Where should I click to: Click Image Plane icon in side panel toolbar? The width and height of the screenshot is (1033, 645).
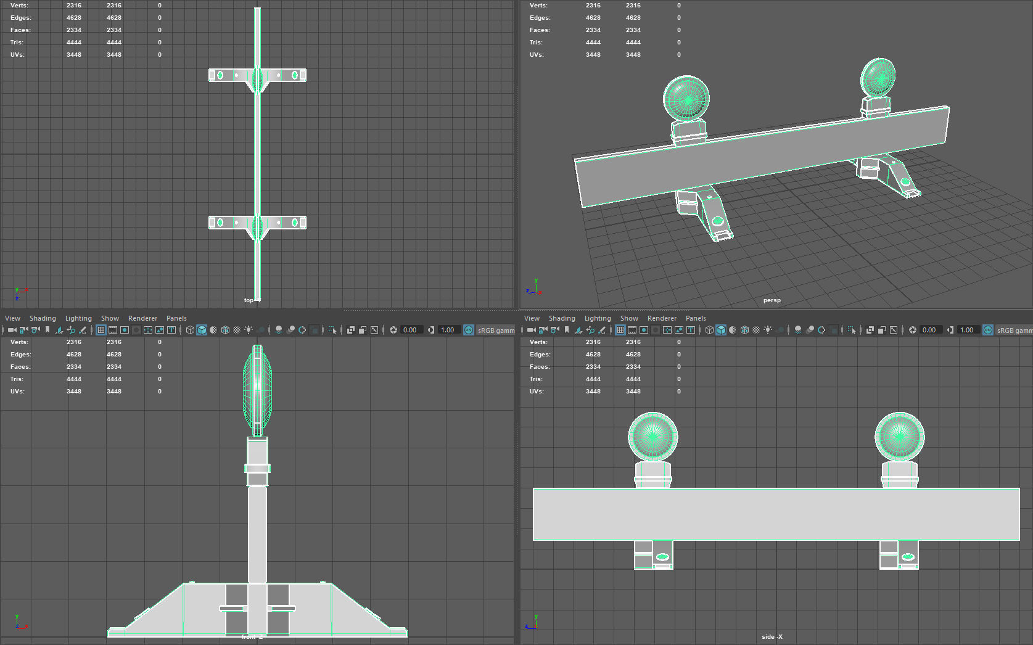(578, 330)
